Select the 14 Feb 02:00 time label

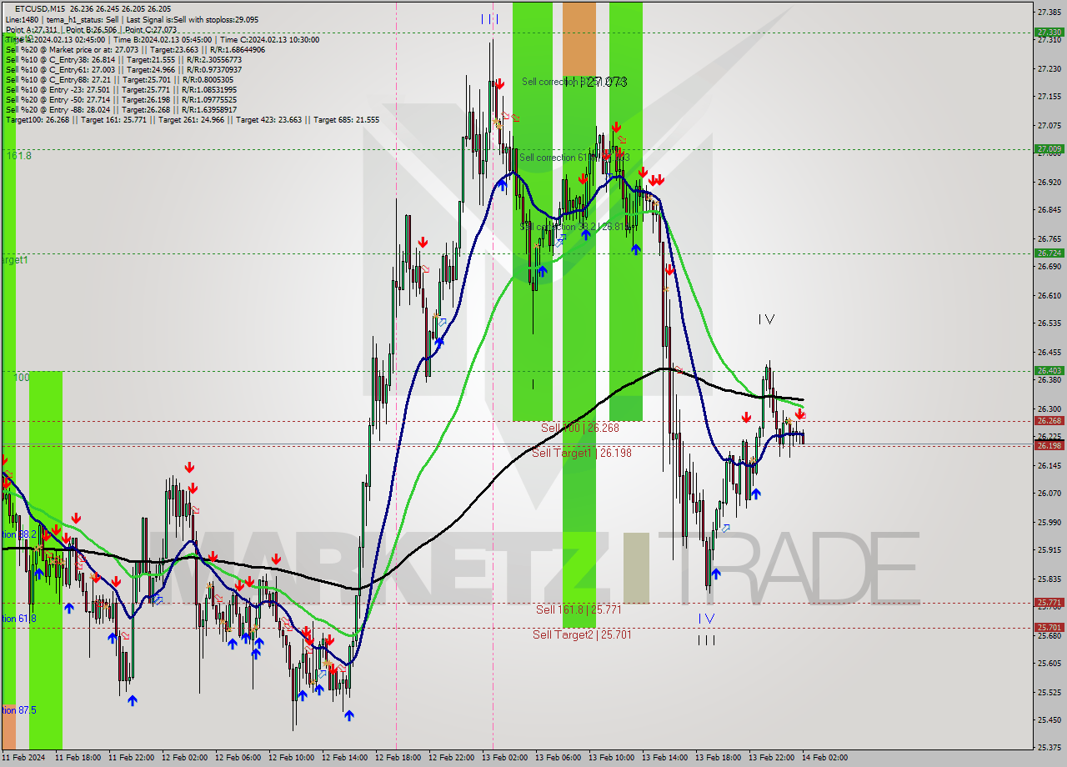(x=824, y=758)
